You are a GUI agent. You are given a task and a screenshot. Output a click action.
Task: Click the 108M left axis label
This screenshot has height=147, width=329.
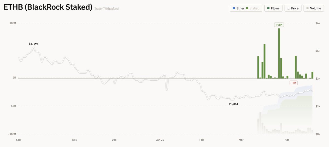(x=13, y=23)
